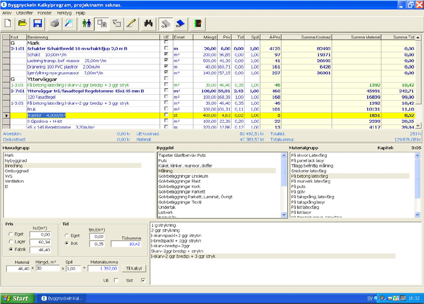The height and width of the screenshot is (304, 424).
Task: Click the exit door icon
Action: (198, 23)
